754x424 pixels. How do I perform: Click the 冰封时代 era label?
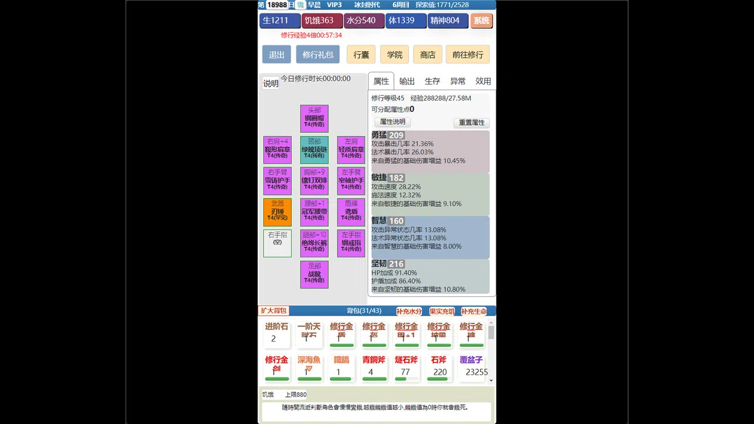point(368,5)
